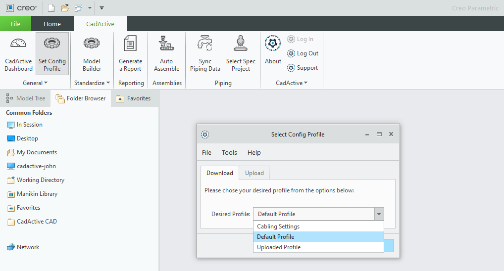Open the CadActive About info
Viewport: 504px width, 271px height.
click(x=273, y=50)
